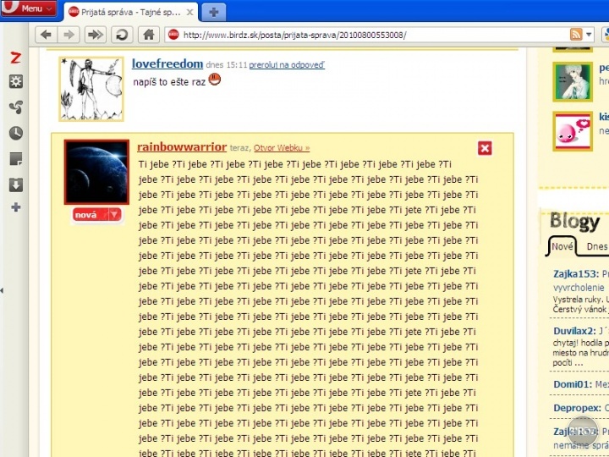This screenshot has height=457, width=609.
Task: Open a new tab with plus button
Action: click(x=215, y=12)
